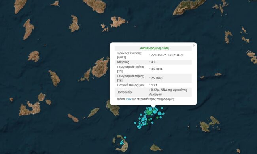The image size is (257, 154).
Task: Click the 'Αναθεωρημένη Λύση' popup title
Action: pos(154,48)
